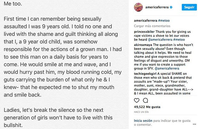Click the Me too post image text
The height and width of the screenshot is (129, 198).
[64, 64]
